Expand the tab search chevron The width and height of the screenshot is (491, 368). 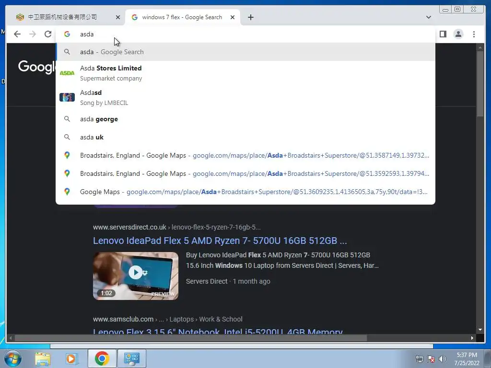(428, 17)
